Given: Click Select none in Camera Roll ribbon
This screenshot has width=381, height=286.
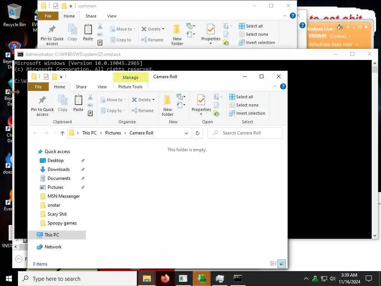Looking at the screenshot, I should click(244, 105).
